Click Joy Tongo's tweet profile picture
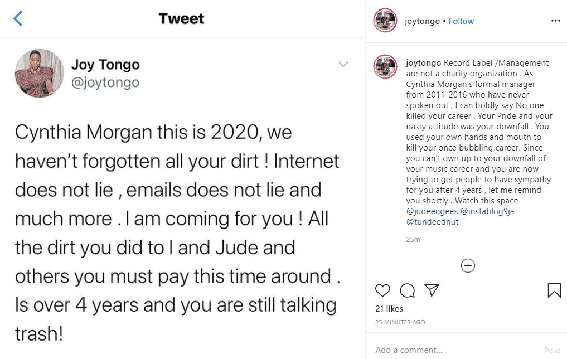 39,74
